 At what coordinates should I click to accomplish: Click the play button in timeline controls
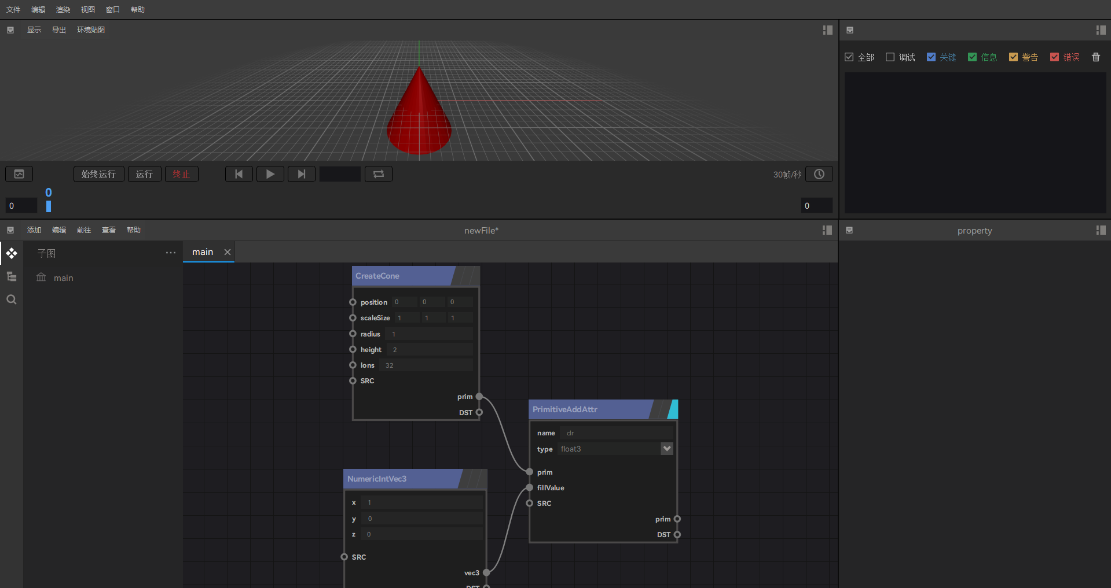[270, 174]
